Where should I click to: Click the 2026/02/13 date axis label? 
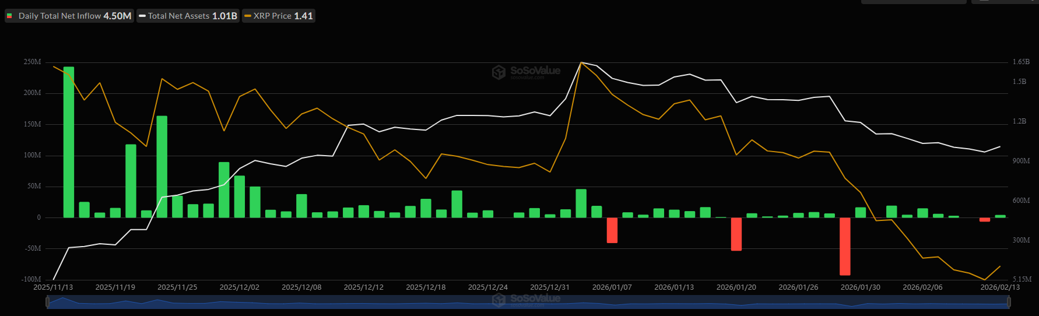point(1000,287)
